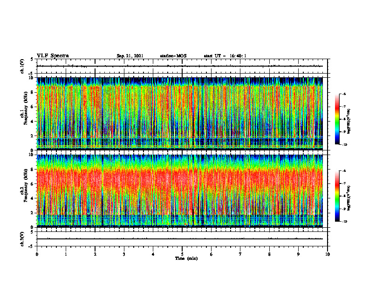Click the ch.2 frequency tick label "6"
369x285 pixels.
33,184
